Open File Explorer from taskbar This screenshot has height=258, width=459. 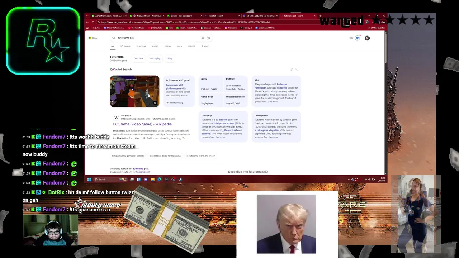pyautogui.click(x=152, y=180)
